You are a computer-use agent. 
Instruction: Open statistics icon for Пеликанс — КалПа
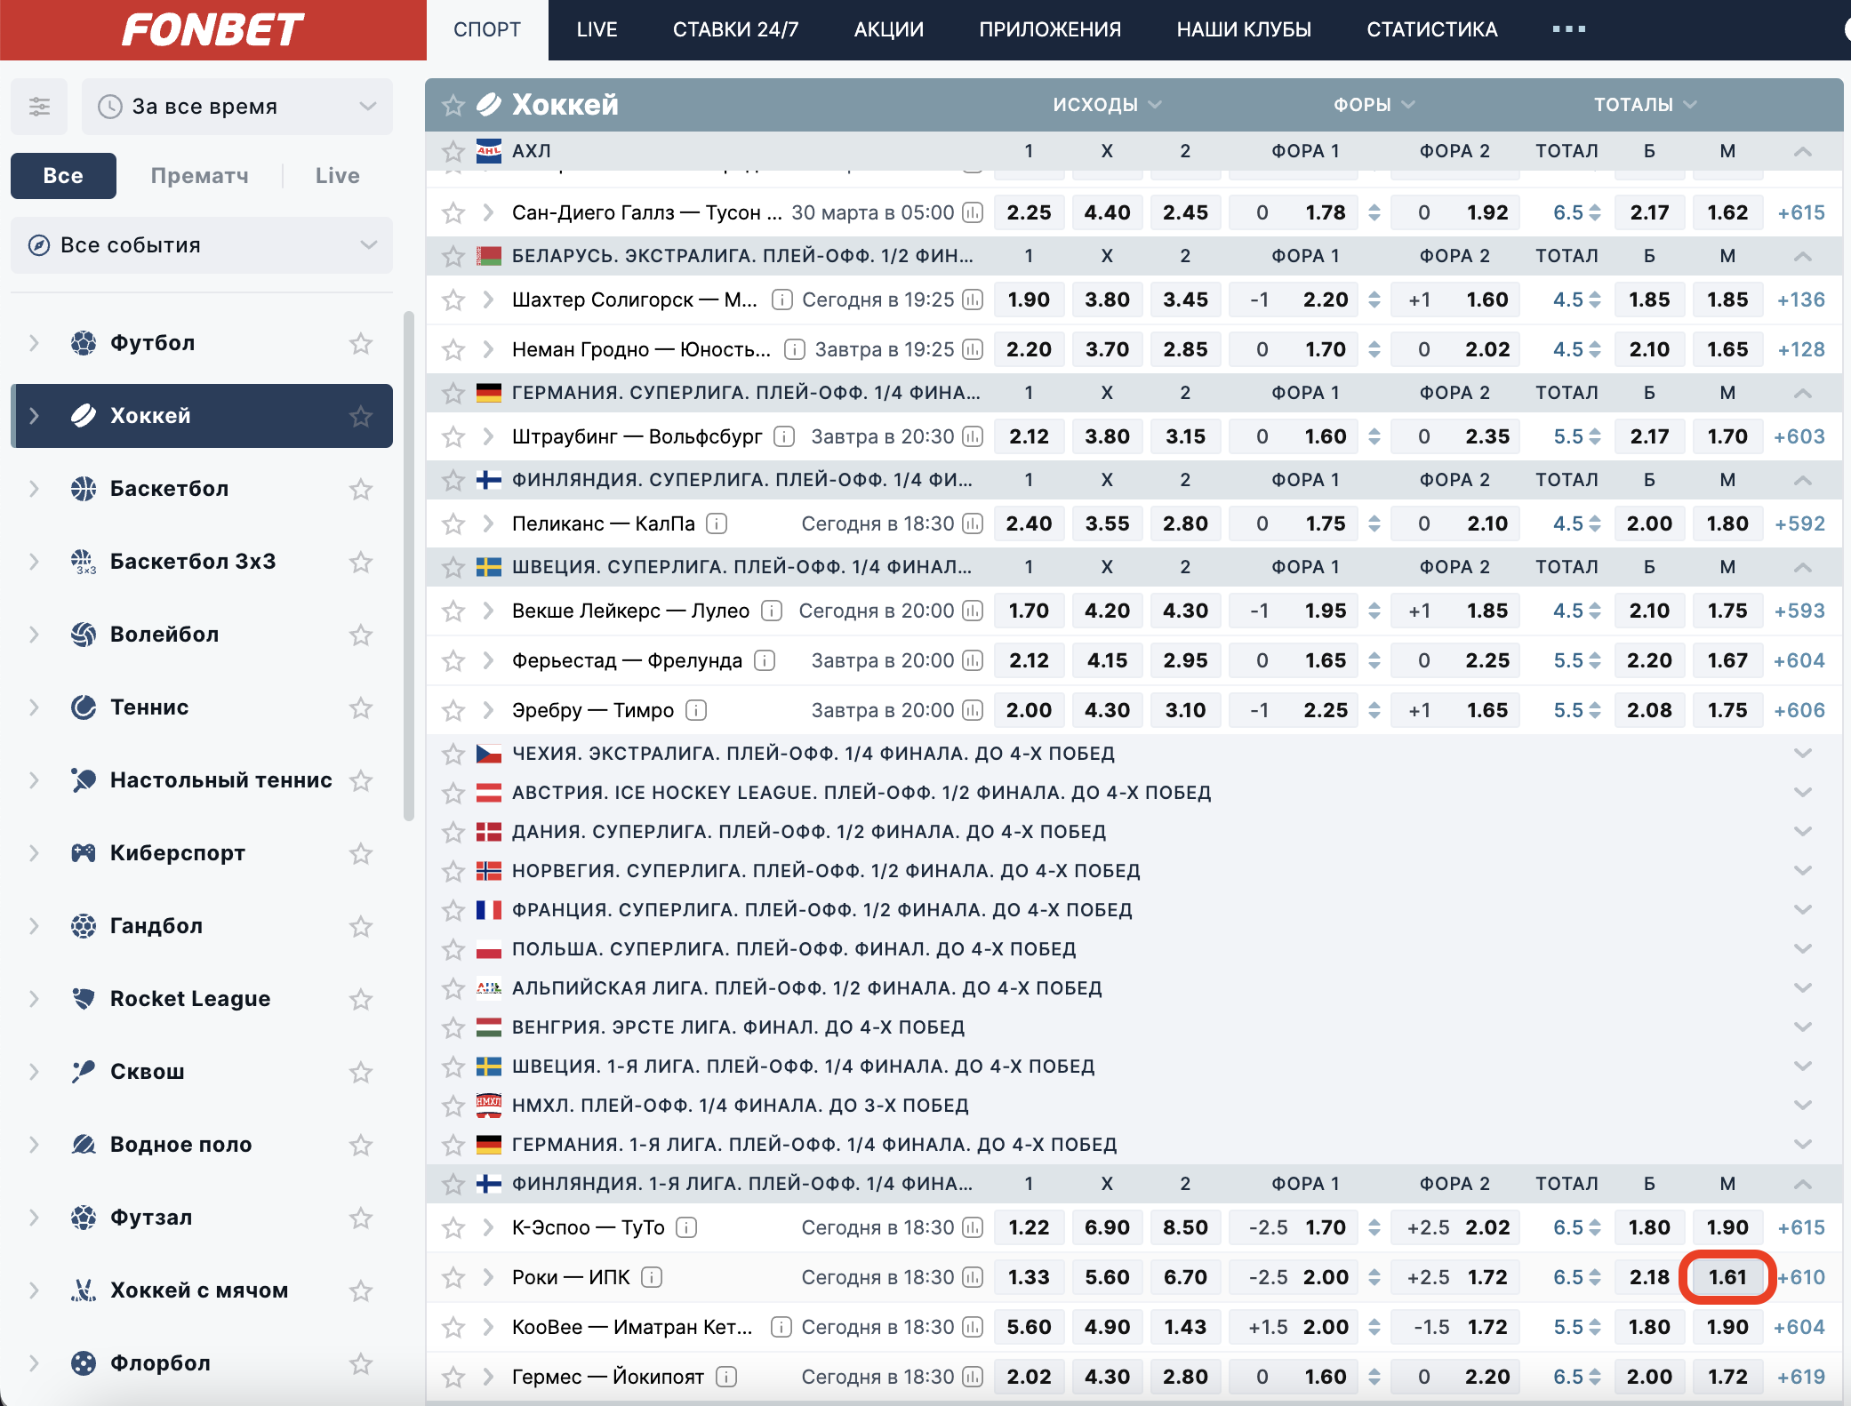pyautogui.click(x=974, y=523)
